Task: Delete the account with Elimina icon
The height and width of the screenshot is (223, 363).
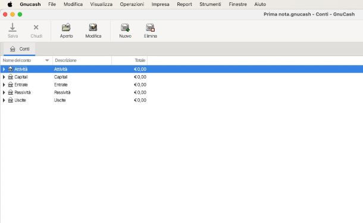Action: click(150, 27)
